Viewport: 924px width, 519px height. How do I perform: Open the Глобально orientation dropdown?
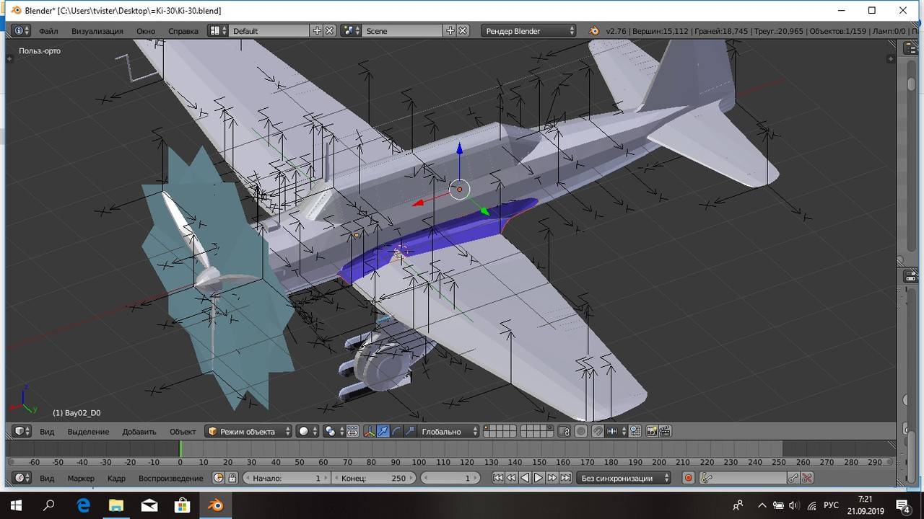[448, 432]
